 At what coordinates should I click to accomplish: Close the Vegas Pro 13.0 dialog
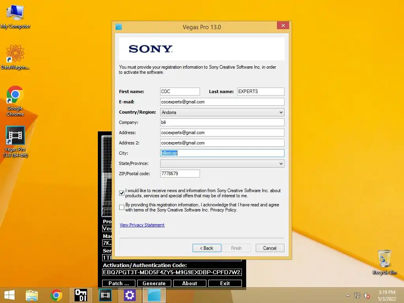click(x=283, y=26)
